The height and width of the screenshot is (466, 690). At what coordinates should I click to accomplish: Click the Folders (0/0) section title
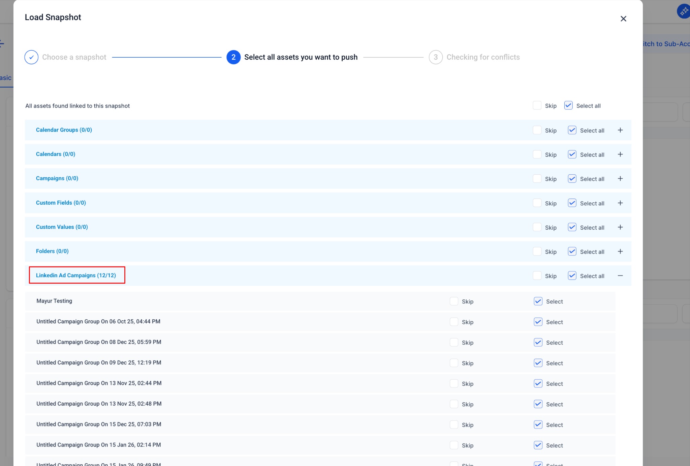point(52,251)
